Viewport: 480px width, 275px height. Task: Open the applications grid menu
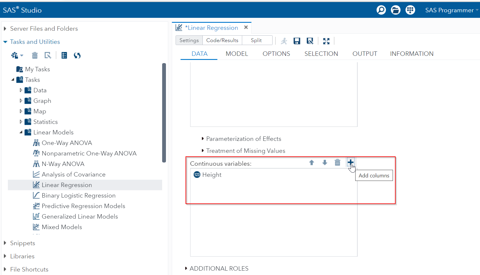410,10
